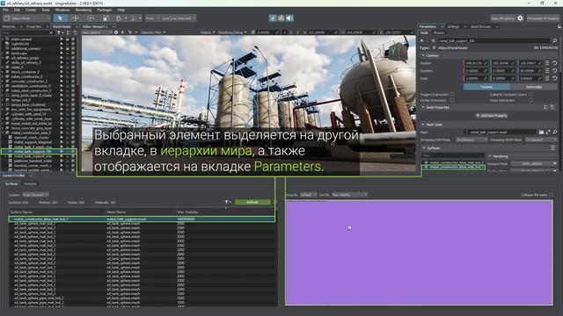Click the Mesh field browse folder icon
The image size is (563, 316).
click(541, 133)
